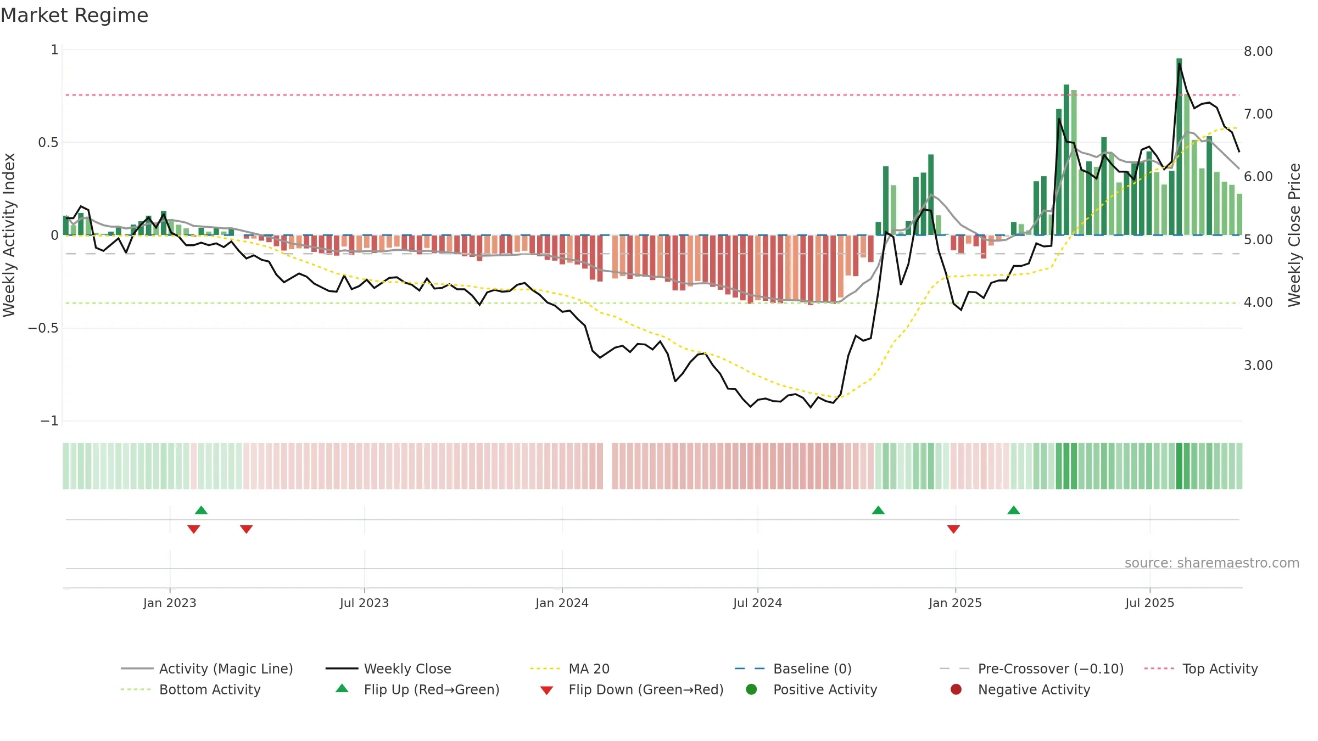Viewport: 1318px width, 741px height.
Task: Click the 0.5 activity axis tick
Action: [x=48, y=142]
